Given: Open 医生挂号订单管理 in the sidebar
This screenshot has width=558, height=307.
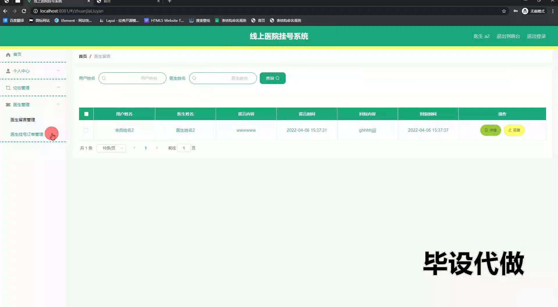Looking at the screenshot, I should pyautogui.click(x=27, y=134).
